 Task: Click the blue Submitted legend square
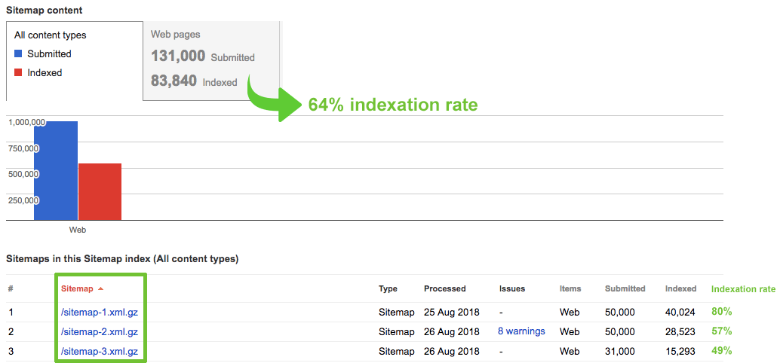pos(19,53)
